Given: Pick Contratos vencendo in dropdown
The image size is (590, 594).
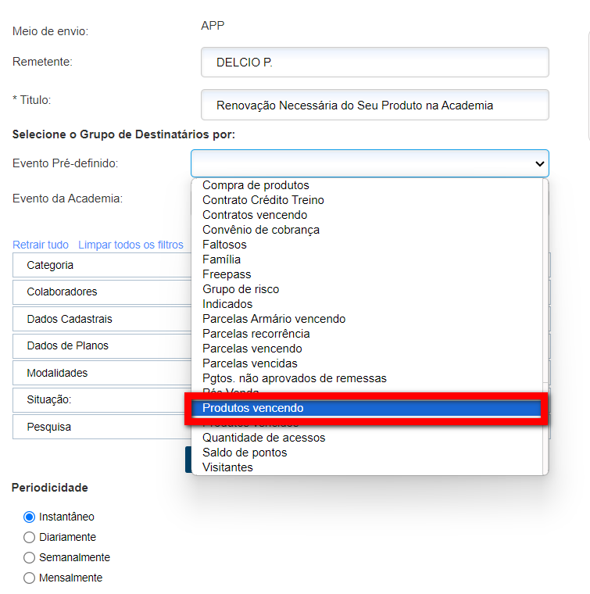Looking at the screenshot, I should pyautogui.click(x=255, y=215).
